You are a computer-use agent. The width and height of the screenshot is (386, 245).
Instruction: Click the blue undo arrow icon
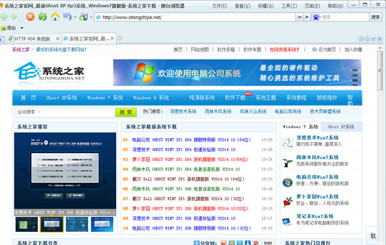click(67, 17)
